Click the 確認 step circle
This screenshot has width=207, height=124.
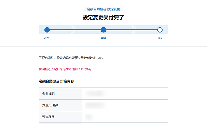[103, 30]
